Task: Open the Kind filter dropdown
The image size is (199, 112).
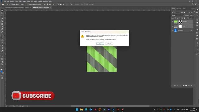Action: 176,12
